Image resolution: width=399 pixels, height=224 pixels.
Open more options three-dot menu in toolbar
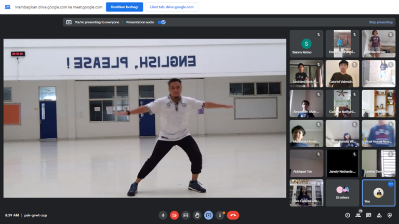[x=220, y=215]
